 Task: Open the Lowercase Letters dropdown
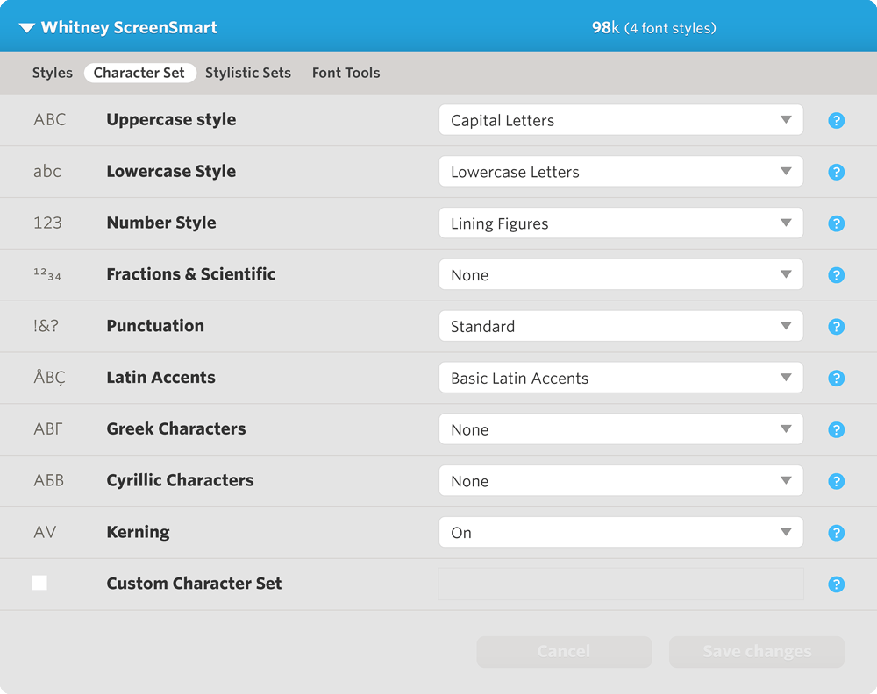click(x=621, y=171)
